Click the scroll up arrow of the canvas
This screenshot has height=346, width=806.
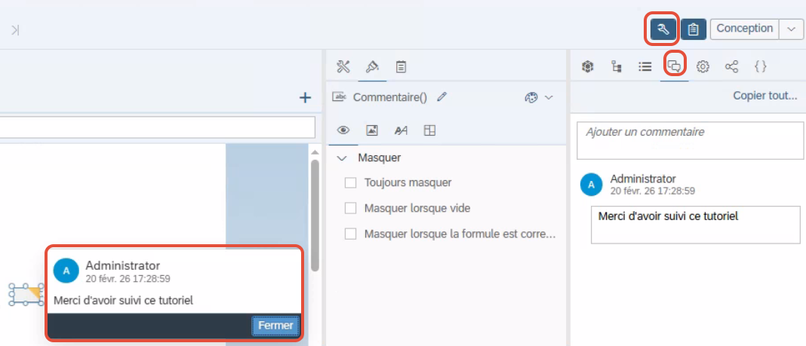click(315, 152)
